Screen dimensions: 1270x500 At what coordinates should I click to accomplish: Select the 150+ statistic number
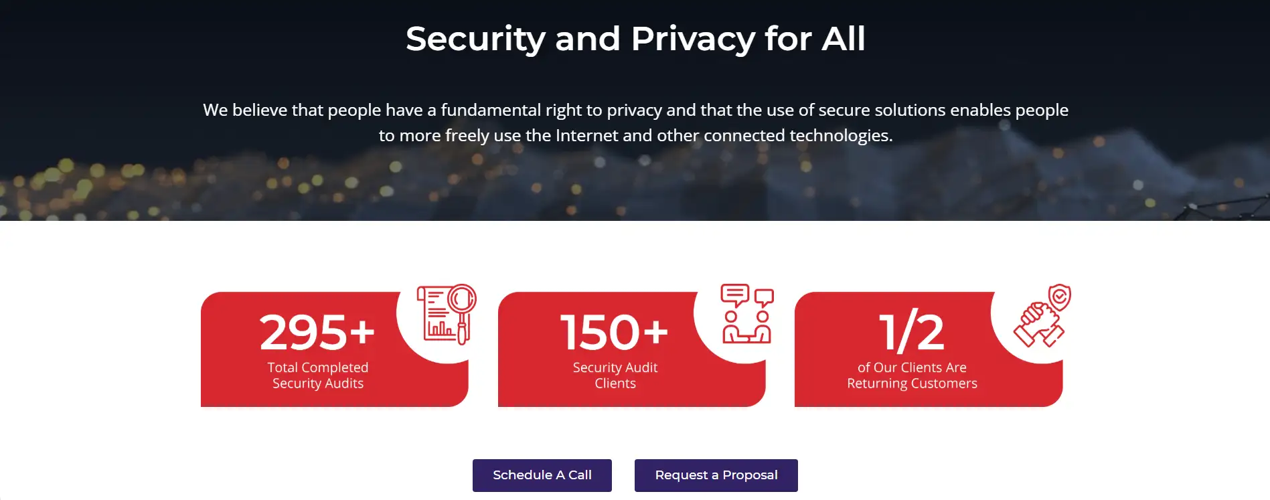coord(614,332)
